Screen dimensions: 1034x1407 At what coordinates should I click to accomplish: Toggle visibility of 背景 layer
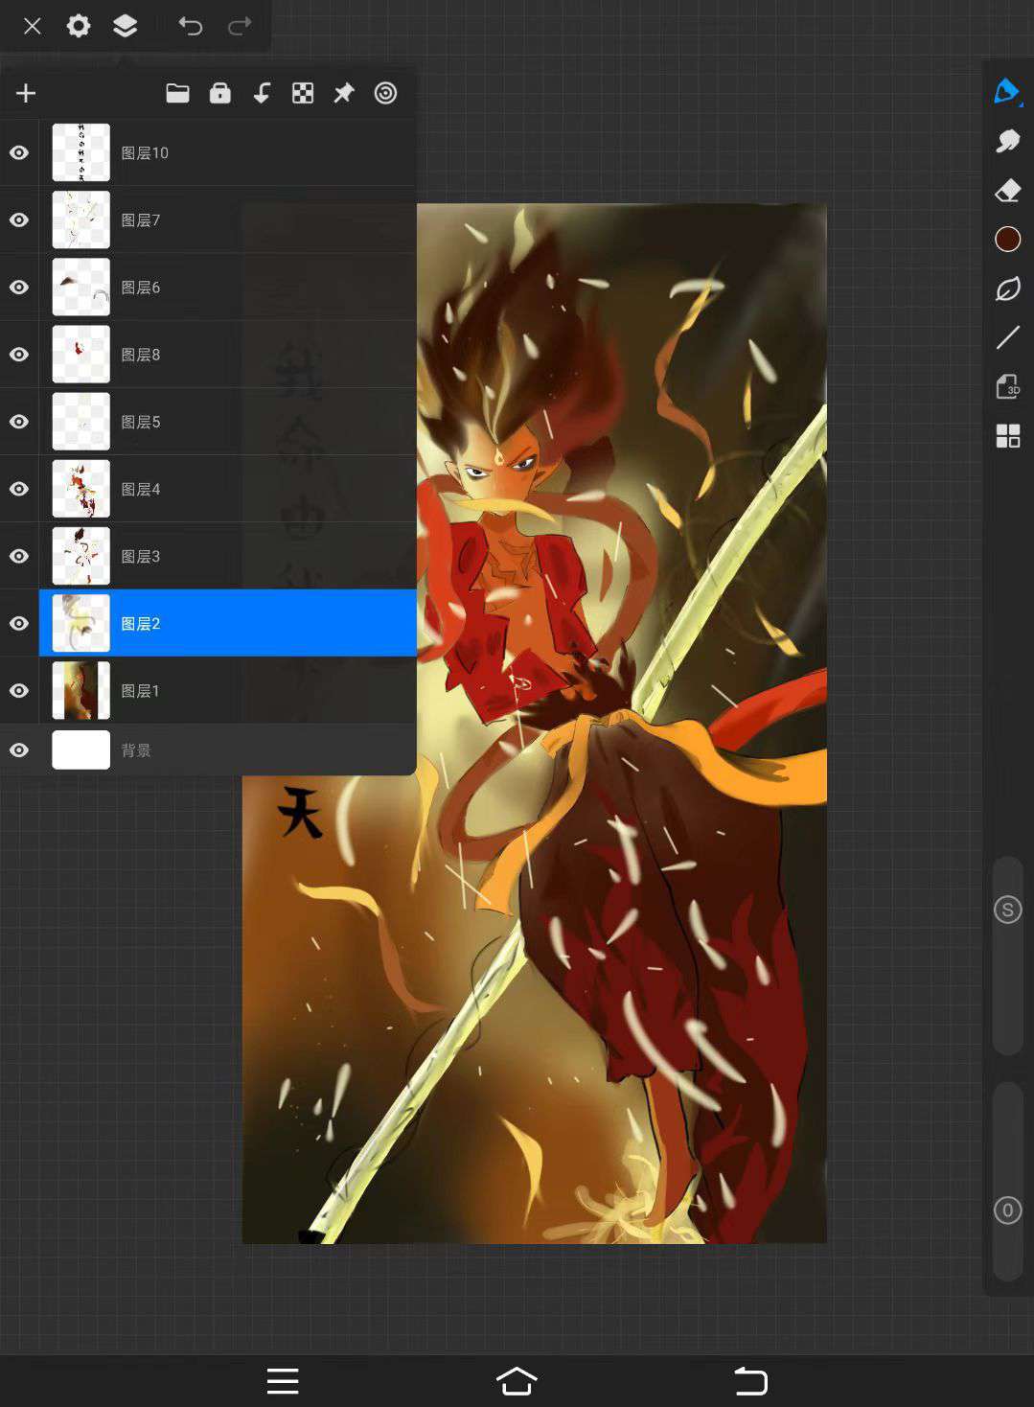tap(19, 750)
